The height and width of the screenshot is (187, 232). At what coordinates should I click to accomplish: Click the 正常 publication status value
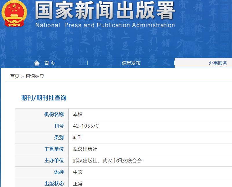tap(78, 184)
